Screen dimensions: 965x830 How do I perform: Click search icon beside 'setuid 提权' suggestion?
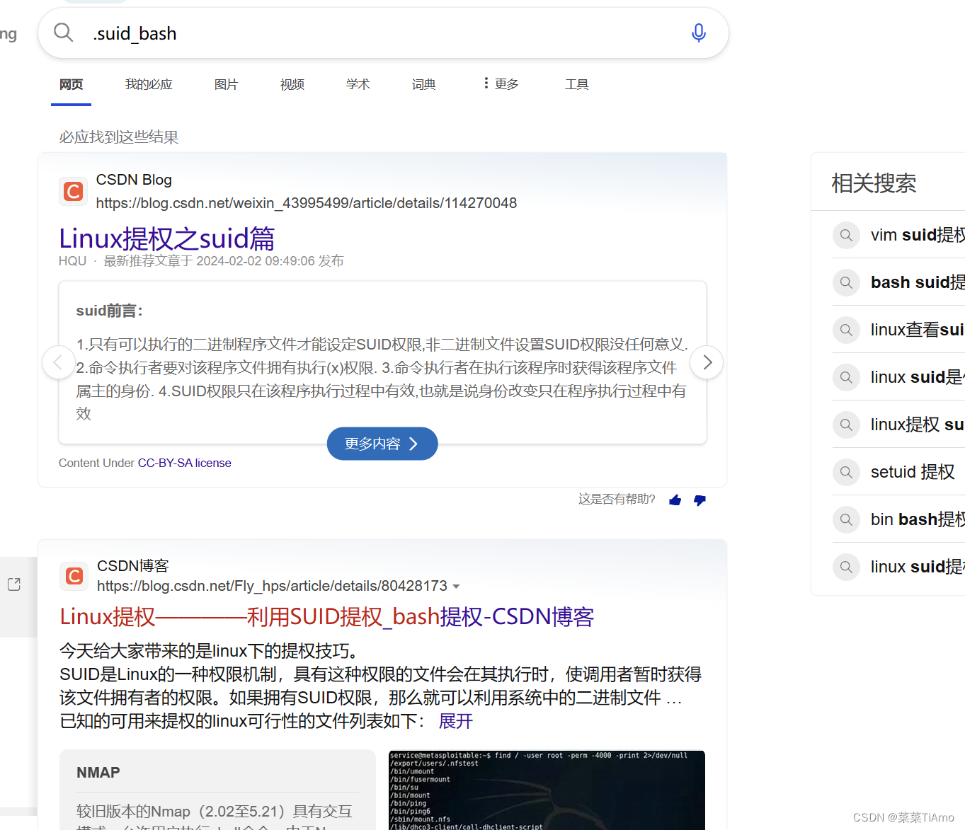pyautogui.click(x=846, y=472)
